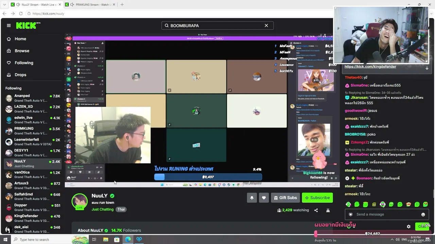Unmute the PRIMKUNG Stream browser tab

72,5
